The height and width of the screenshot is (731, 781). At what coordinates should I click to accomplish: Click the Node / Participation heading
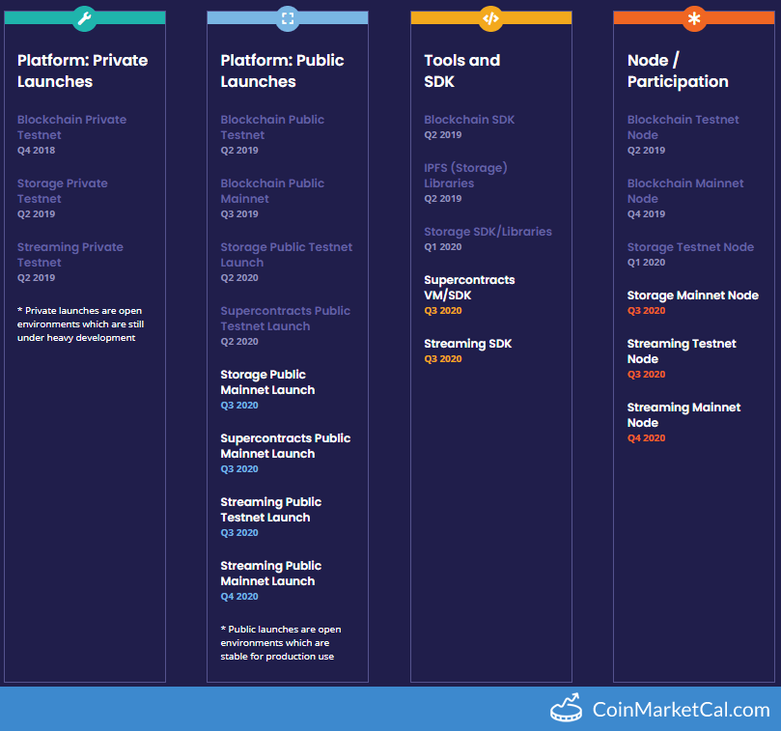coord(678,70)
